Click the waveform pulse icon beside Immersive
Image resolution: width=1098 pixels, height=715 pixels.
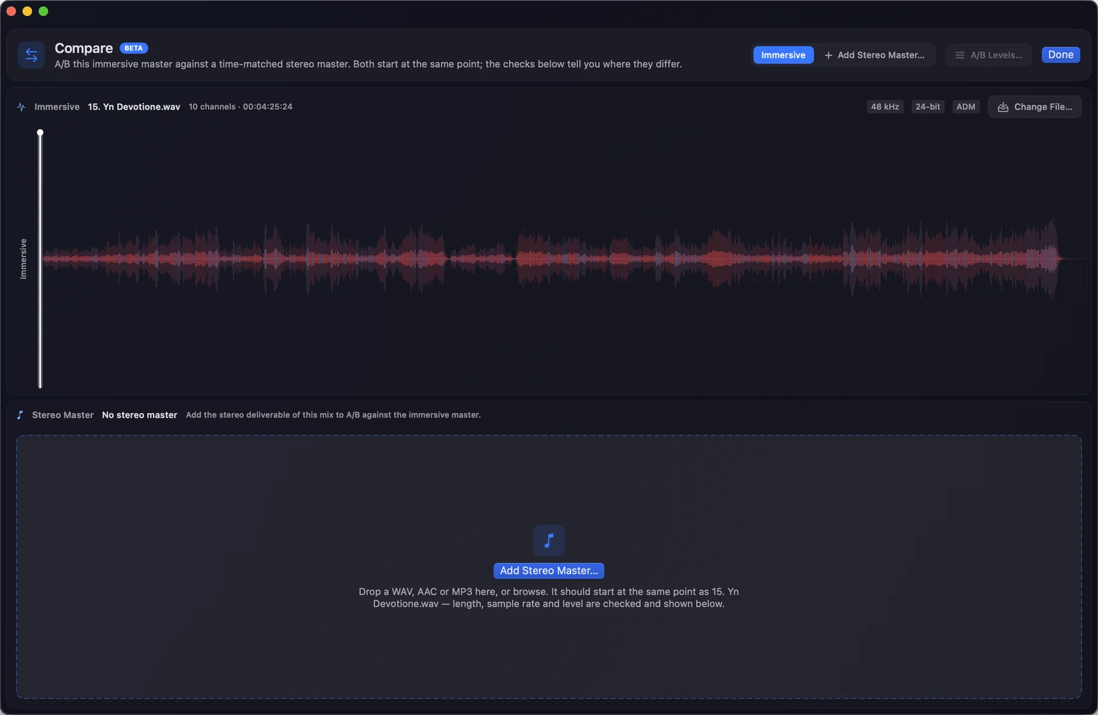point(21,107)
